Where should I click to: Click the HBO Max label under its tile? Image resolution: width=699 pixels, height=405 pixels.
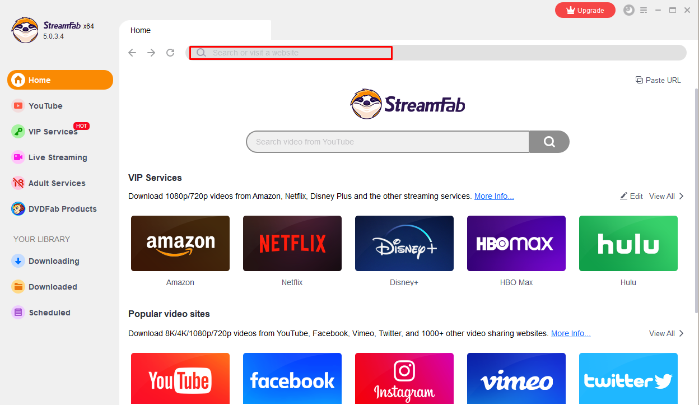tap(516, 282)
